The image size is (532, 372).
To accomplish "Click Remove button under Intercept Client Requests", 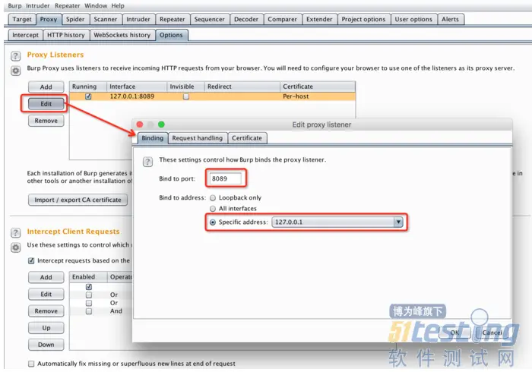I will coord(46,311).
